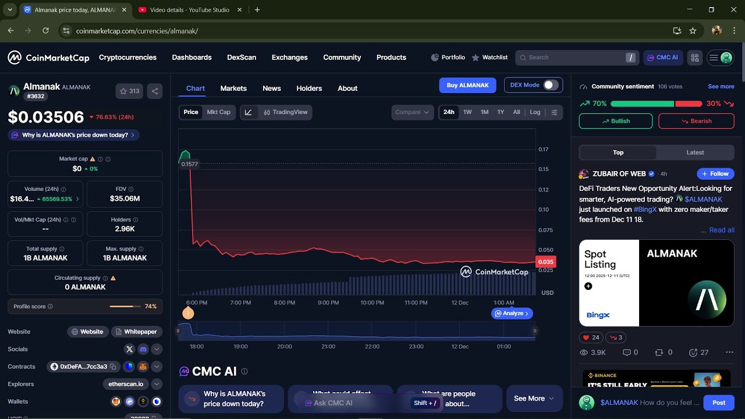The width and height of the screenshot is (745, 419).
Task: Vote Bearish on community sentiment
Action: coord(696,121)
